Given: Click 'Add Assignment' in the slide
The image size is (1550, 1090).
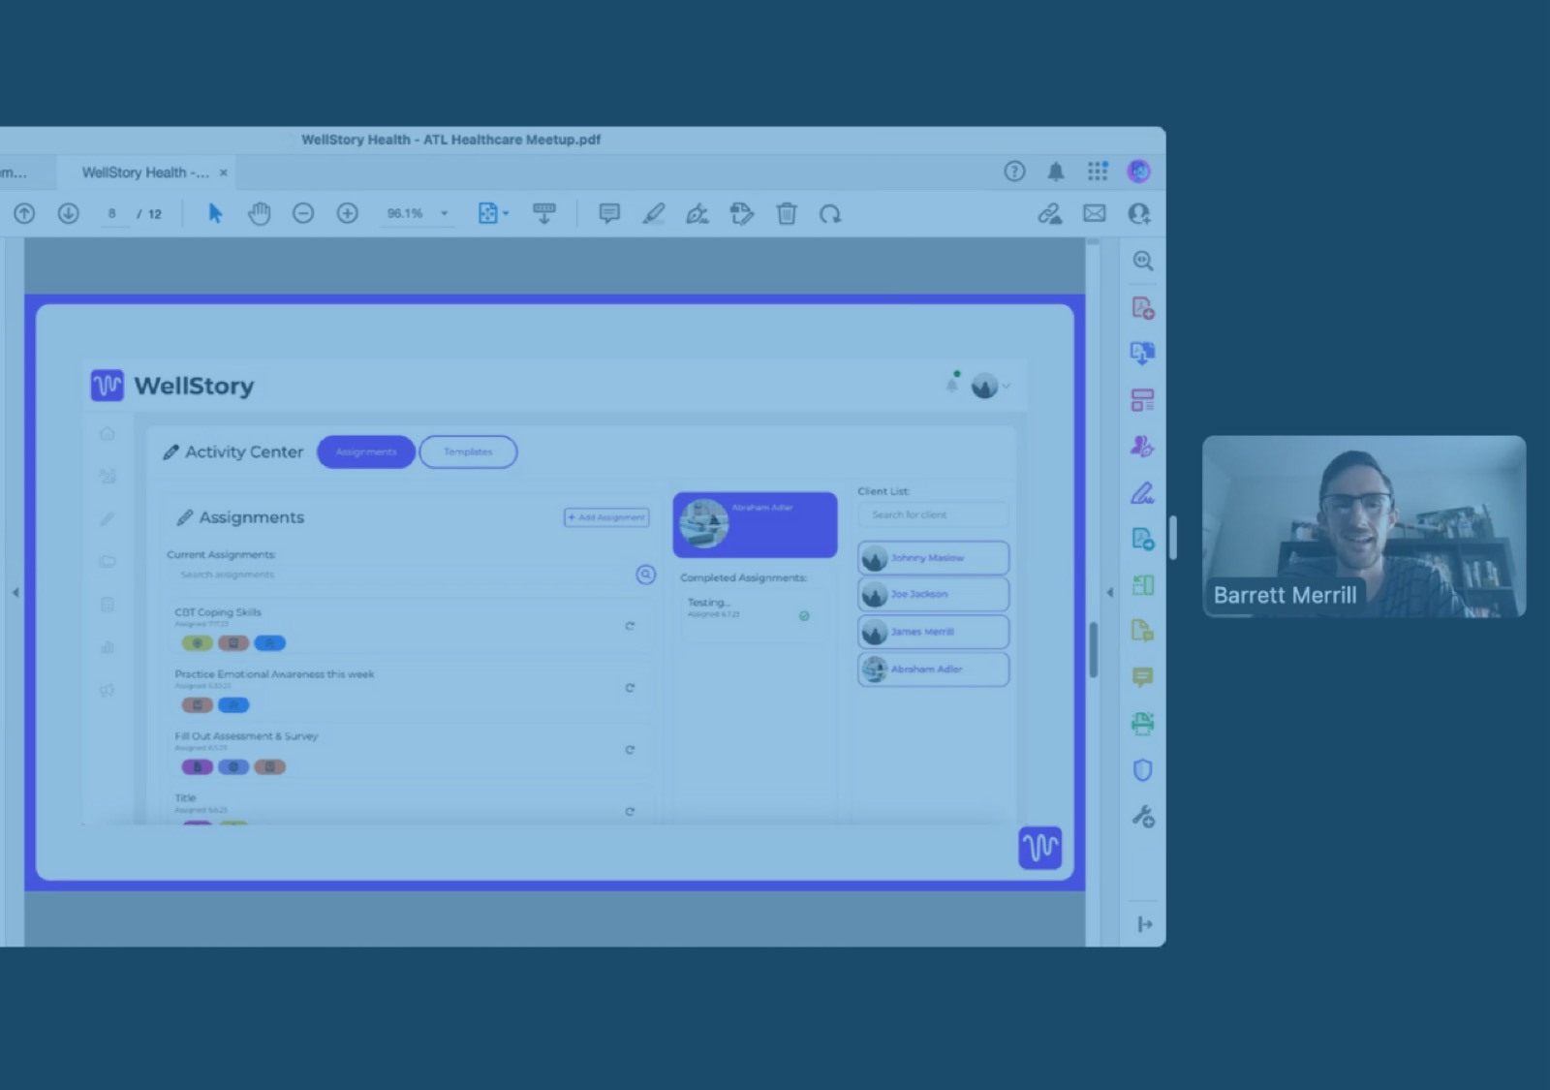Looking at the screenshot, I should tap(606, 517).
